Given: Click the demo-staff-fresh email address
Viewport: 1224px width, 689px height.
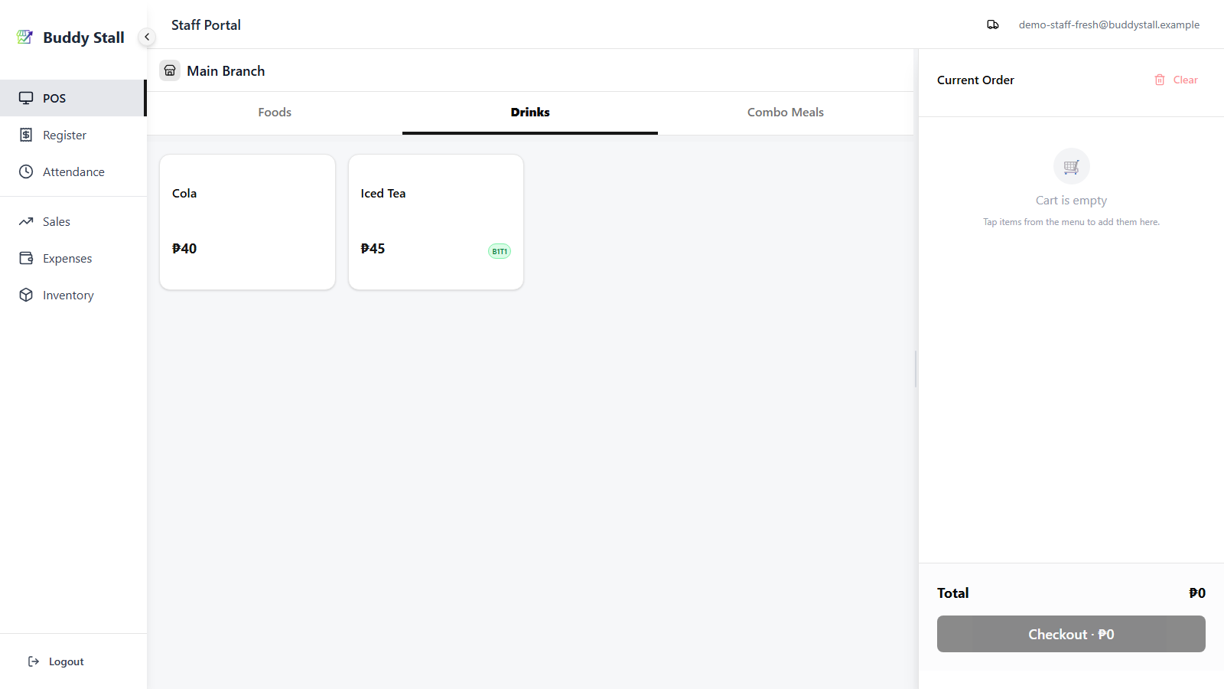Looking at the screenshot, I should tap(1108, 24).
